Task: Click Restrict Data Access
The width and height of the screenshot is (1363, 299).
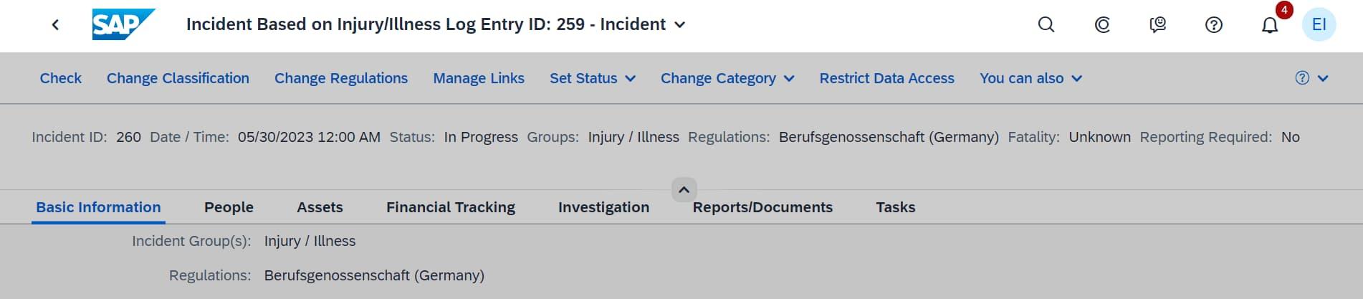Action: [x=886, y=78]
